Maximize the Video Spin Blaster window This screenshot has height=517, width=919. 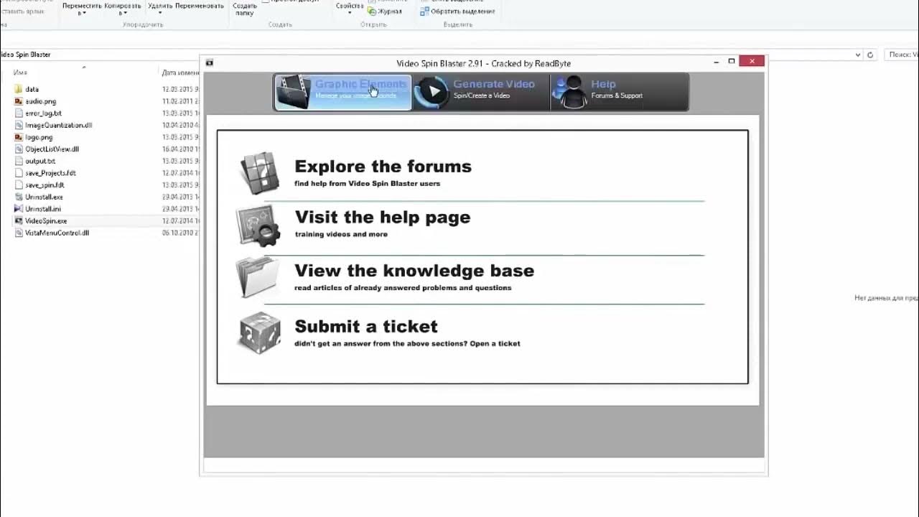coord(732,62)
